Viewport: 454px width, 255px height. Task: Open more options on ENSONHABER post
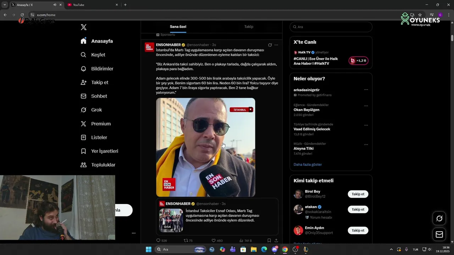click(276, 45)
